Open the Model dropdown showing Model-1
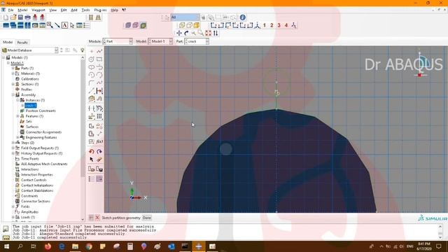Image resolution: width=448 pixels, height=252 pixels. (x=160, y=41)
